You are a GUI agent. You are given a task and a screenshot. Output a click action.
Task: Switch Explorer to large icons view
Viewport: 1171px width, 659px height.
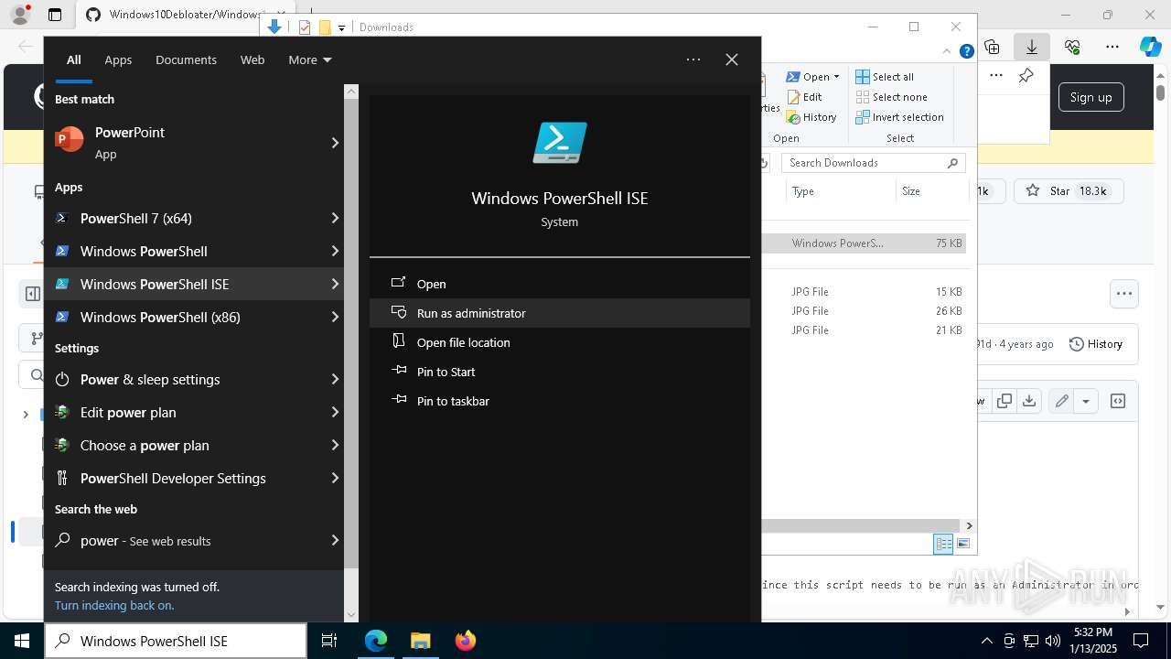click(x=963, y=544)
